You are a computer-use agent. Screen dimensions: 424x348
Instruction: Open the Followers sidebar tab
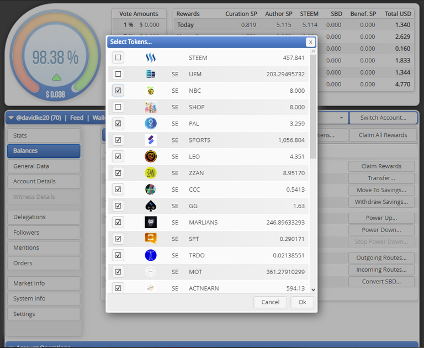[x=44, y=233]
